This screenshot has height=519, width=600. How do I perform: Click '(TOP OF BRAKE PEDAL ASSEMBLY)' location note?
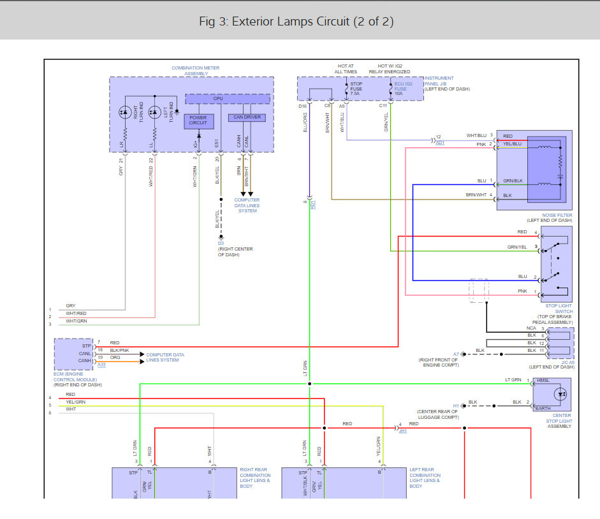(552, 319)
